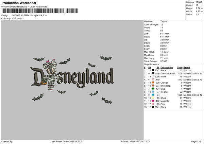The width and height of the screenshot is (204, 144).
Task: Click stitch count 442 for Magenta
Action: pyautogui.click(x=157, y=101)
